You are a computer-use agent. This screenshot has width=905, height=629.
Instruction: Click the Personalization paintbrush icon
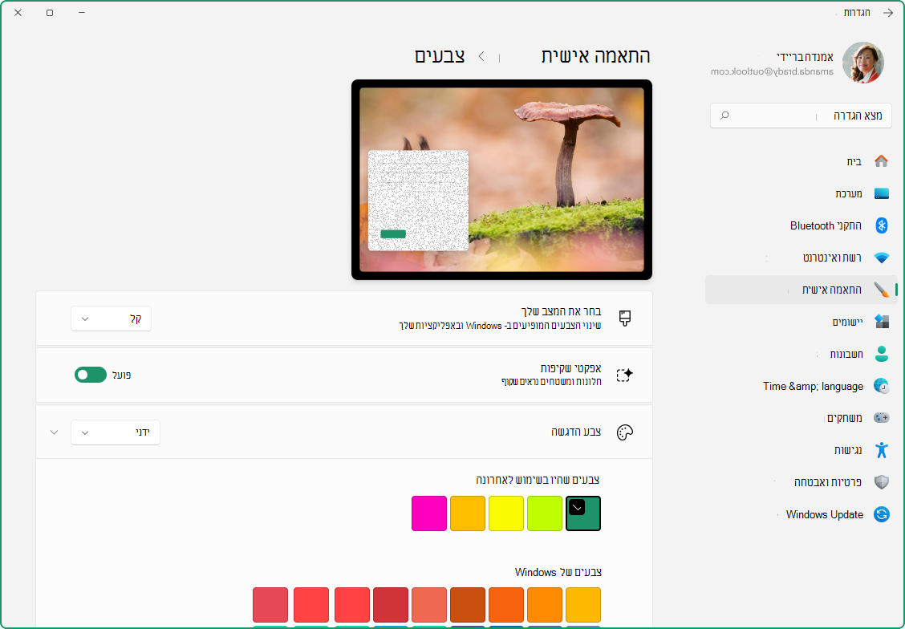point(881,289)
